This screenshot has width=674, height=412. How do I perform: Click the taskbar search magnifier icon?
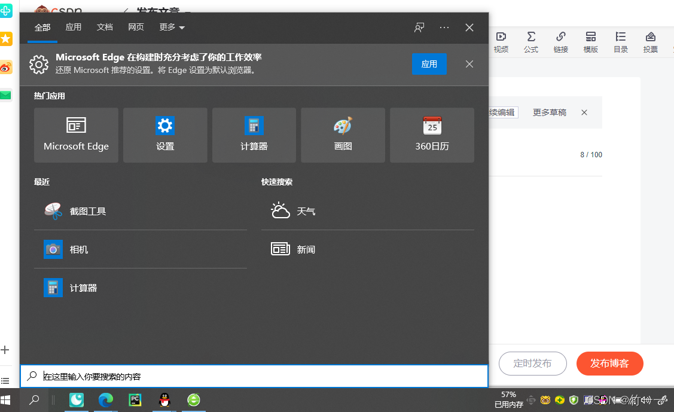pos(34,401)
